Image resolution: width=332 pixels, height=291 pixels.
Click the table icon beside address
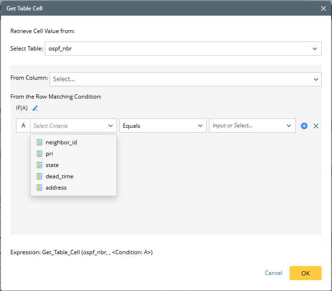[40, 188]
